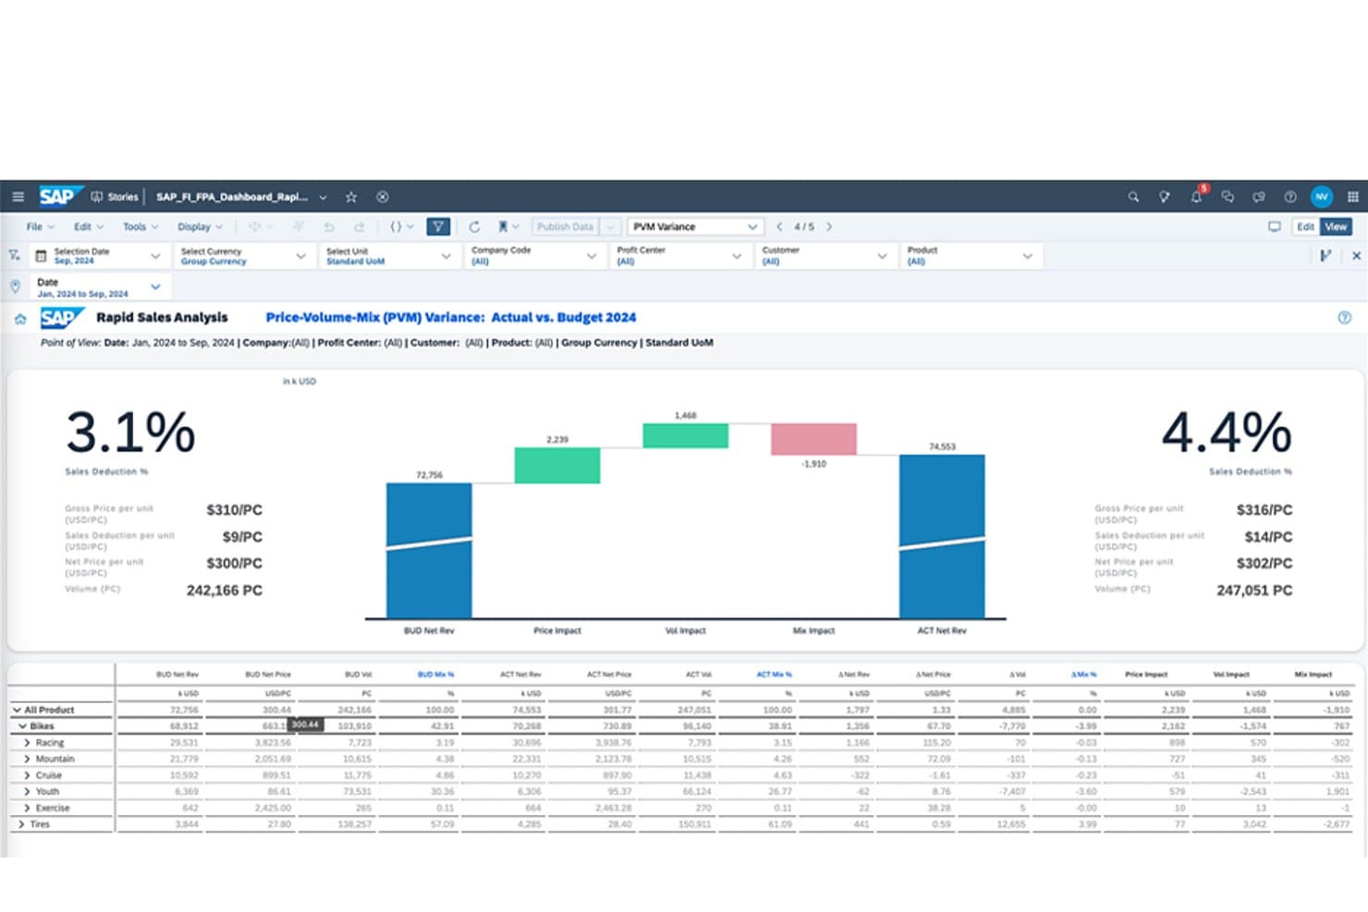Open the File menu
This screenshot has width=1368, height=912.
[x=40, y=226]
